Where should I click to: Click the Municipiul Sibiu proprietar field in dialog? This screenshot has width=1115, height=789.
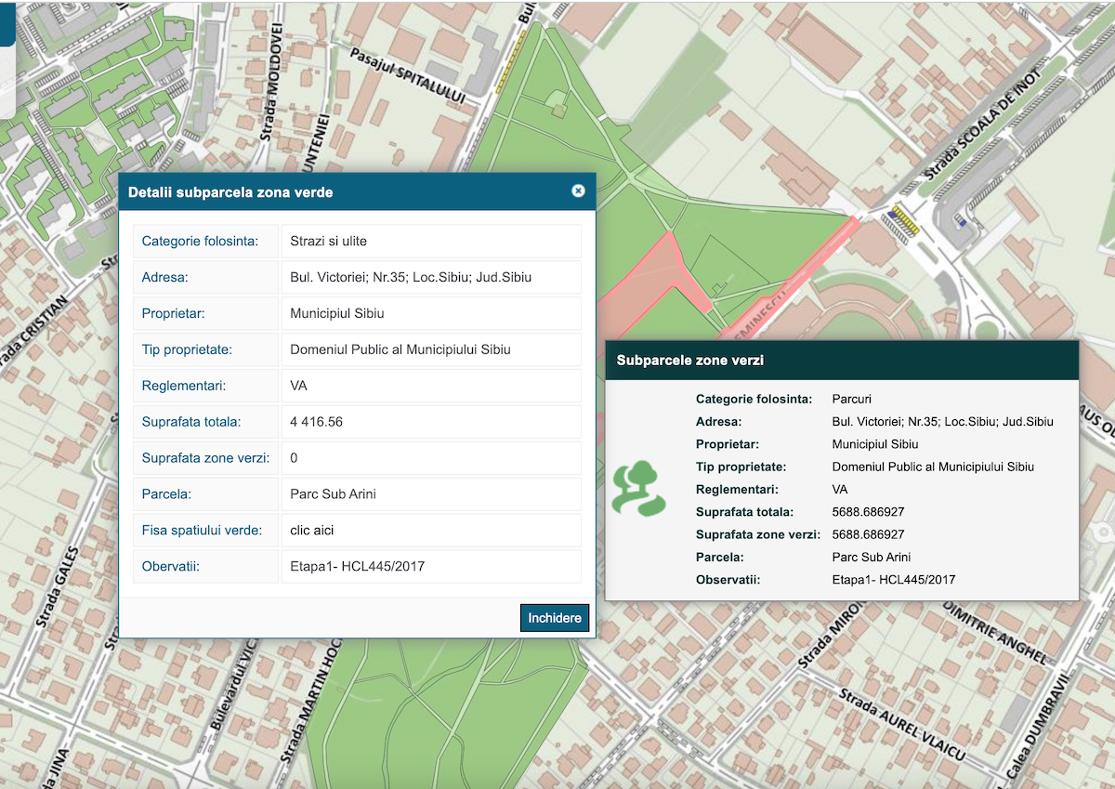pyautogui.click(x=336, y=313)
